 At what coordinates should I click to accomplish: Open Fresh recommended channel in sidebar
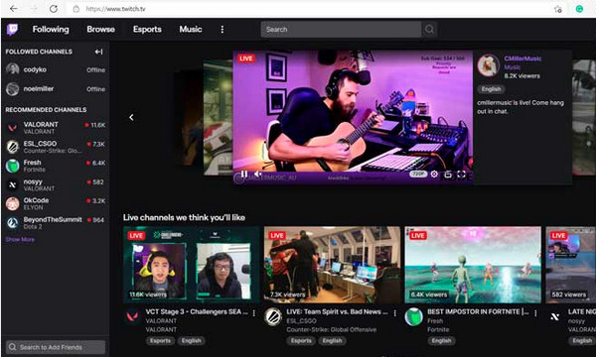point(56,166)
